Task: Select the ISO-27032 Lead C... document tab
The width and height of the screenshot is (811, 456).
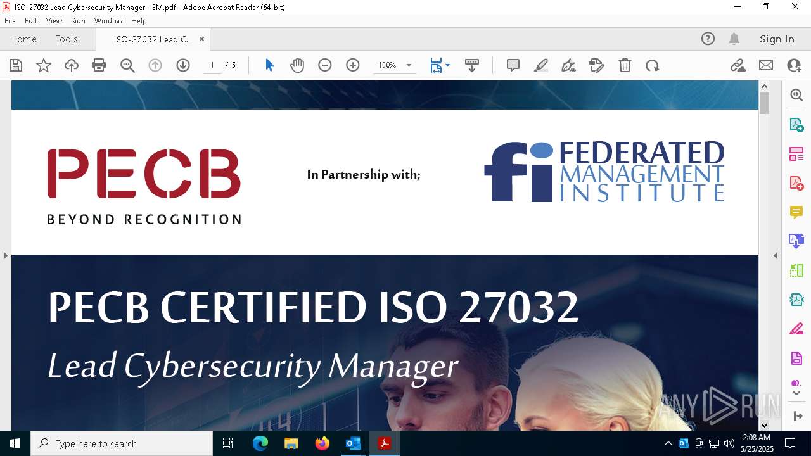Action: coord(152,39)
